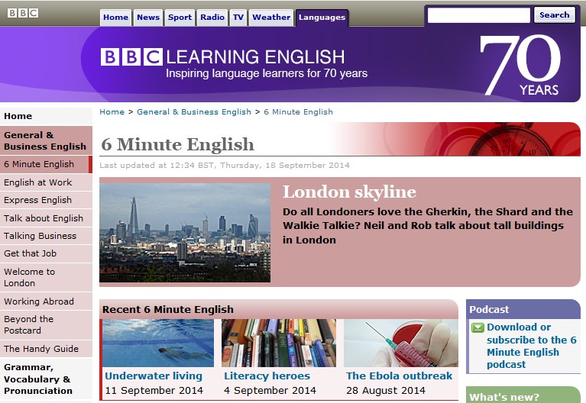Open the Sport tab
The image size is (586, 403).
click(180, 18)
